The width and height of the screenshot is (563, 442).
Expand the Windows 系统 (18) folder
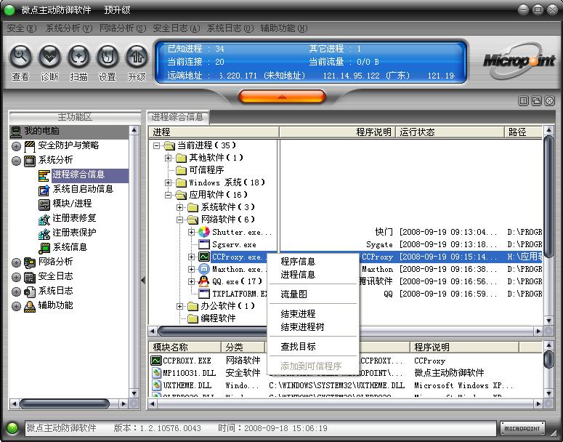168,182
